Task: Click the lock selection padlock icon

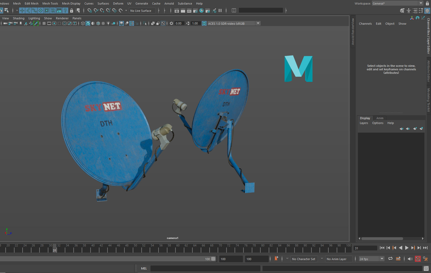Action: (71, 11)
